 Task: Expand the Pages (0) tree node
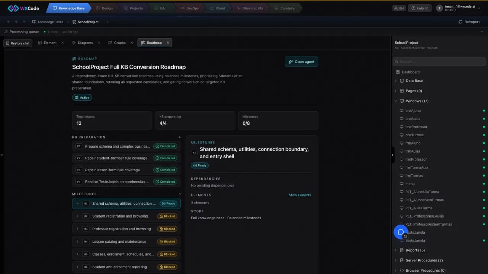(x=396, y=91)
